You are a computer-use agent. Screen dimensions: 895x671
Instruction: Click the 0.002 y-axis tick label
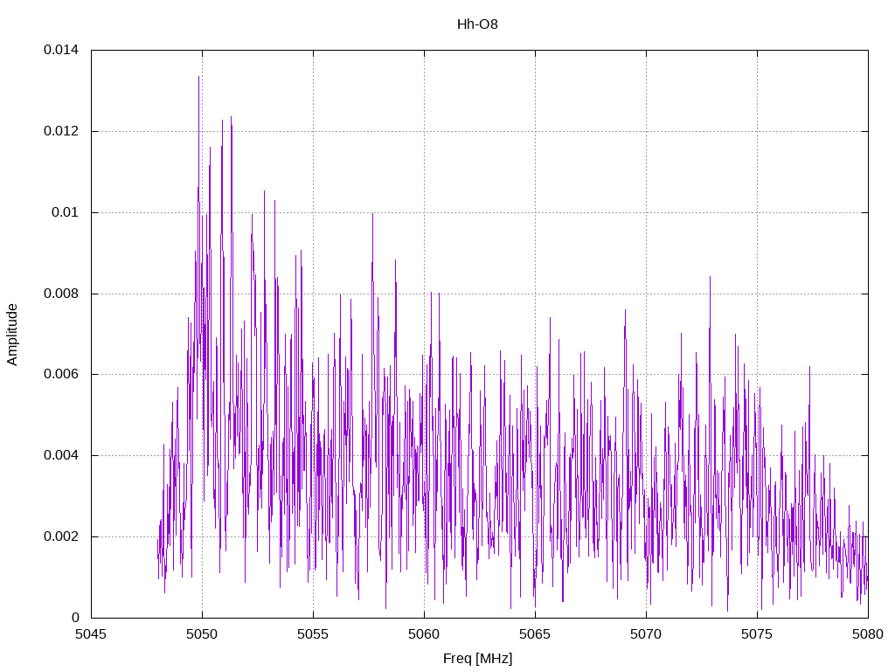(61, 537)
